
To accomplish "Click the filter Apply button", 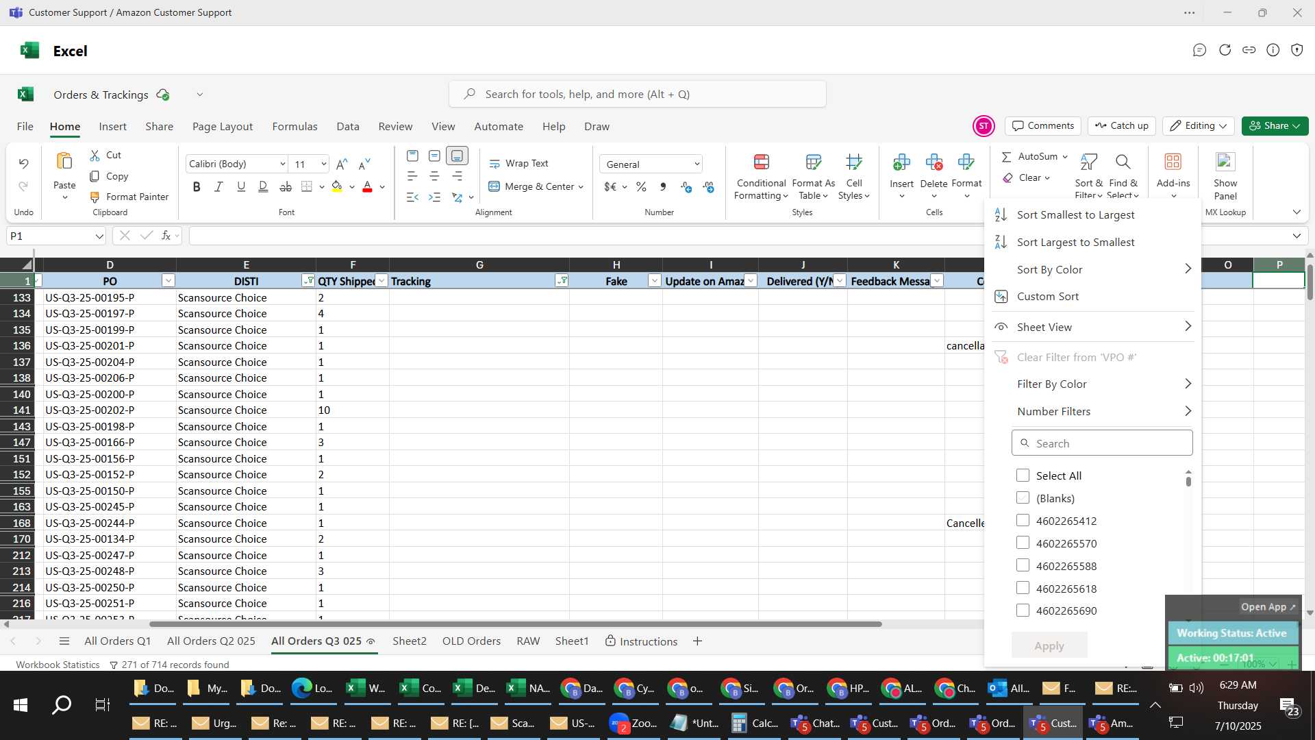I will (1049, 646).
